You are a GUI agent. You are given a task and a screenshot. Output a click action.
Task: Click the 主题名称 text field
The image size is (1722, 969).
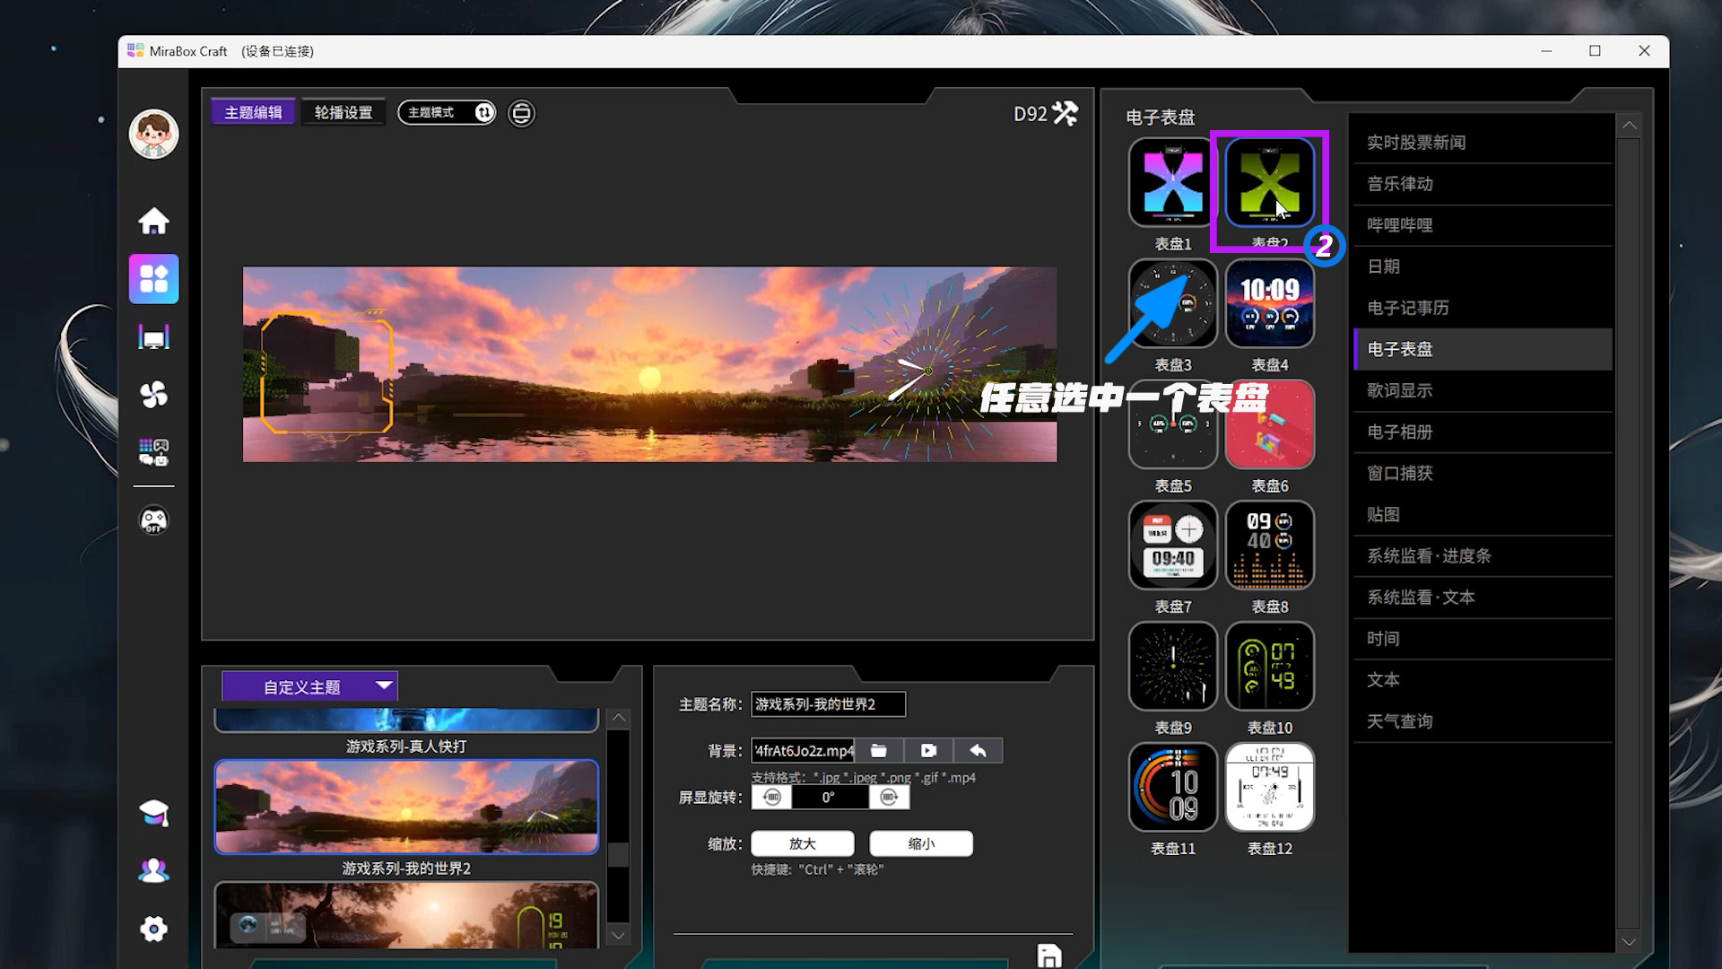pos(828,704)
